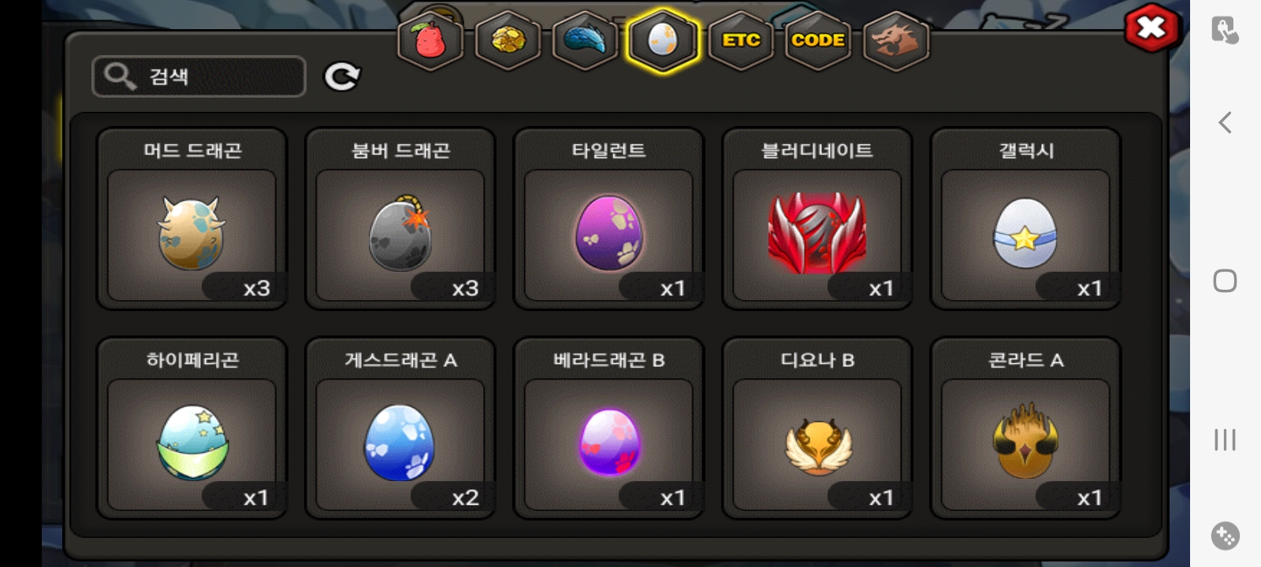Open the CODE category tab
Viewport: 1261px width, 567px height.
(818, 39)
